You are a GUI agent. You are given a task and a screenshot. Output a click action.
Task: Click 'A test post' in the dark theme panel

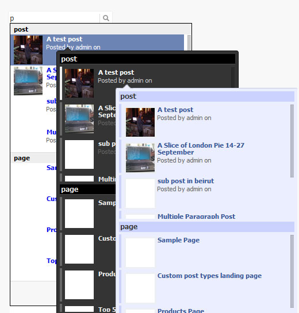pyautogui.click(x=116, y=72)
